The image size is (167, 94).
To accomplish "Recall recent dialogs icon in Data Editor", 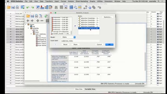I will (23, 8).
